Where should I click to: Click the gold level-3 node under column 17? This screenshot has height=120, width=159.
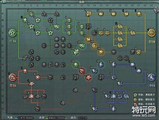coord(114,14)
